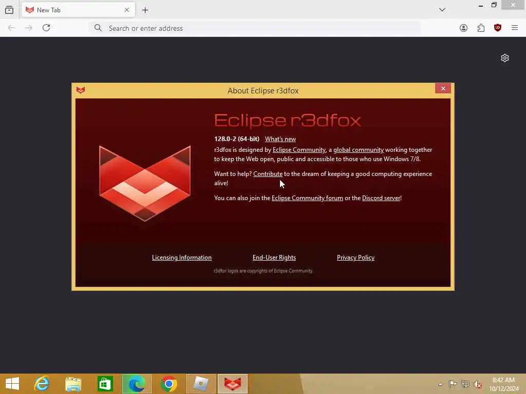Expand the list all tabs chevron
The image size is (526, 394).
click(x=442, y=10)
